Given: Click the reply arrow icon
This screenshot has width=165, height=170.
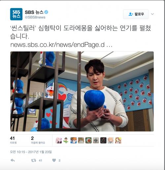Looking at the screenshot, I should [x=13, y=160].
